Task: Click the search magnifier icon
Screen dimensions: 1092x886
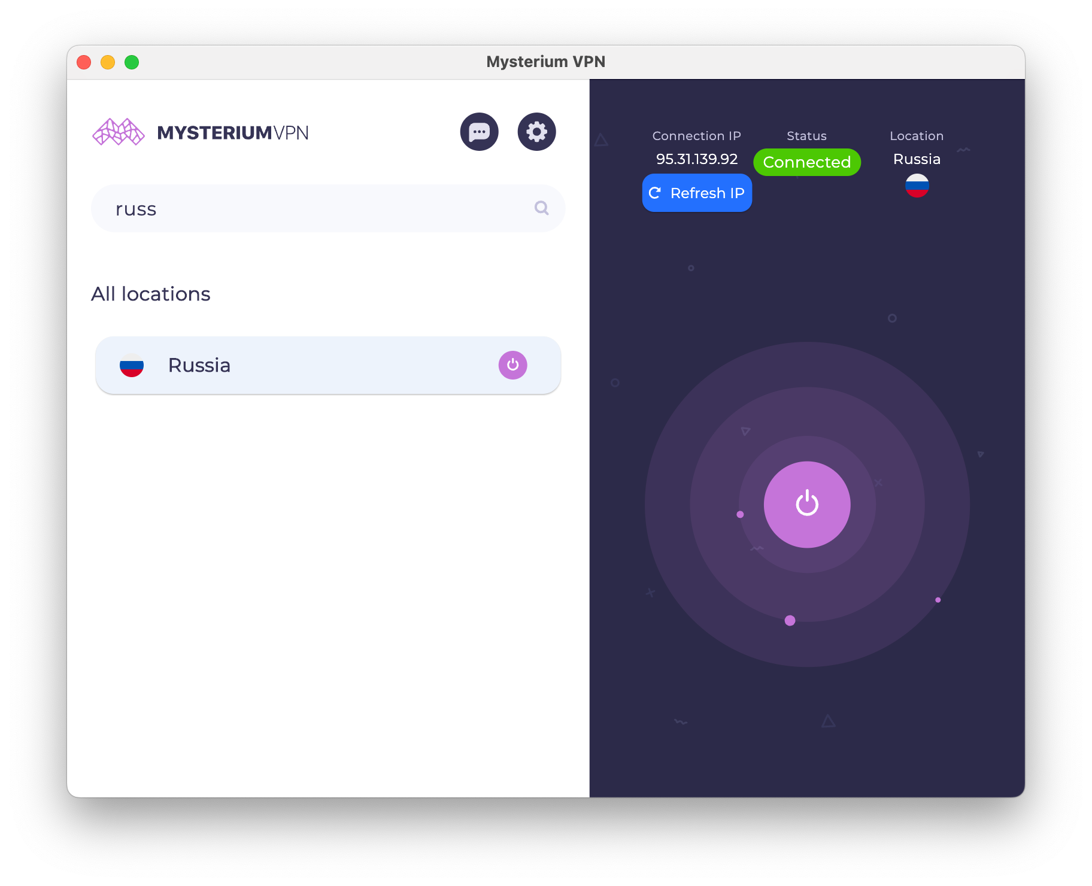Action: (x=541, y=208)
